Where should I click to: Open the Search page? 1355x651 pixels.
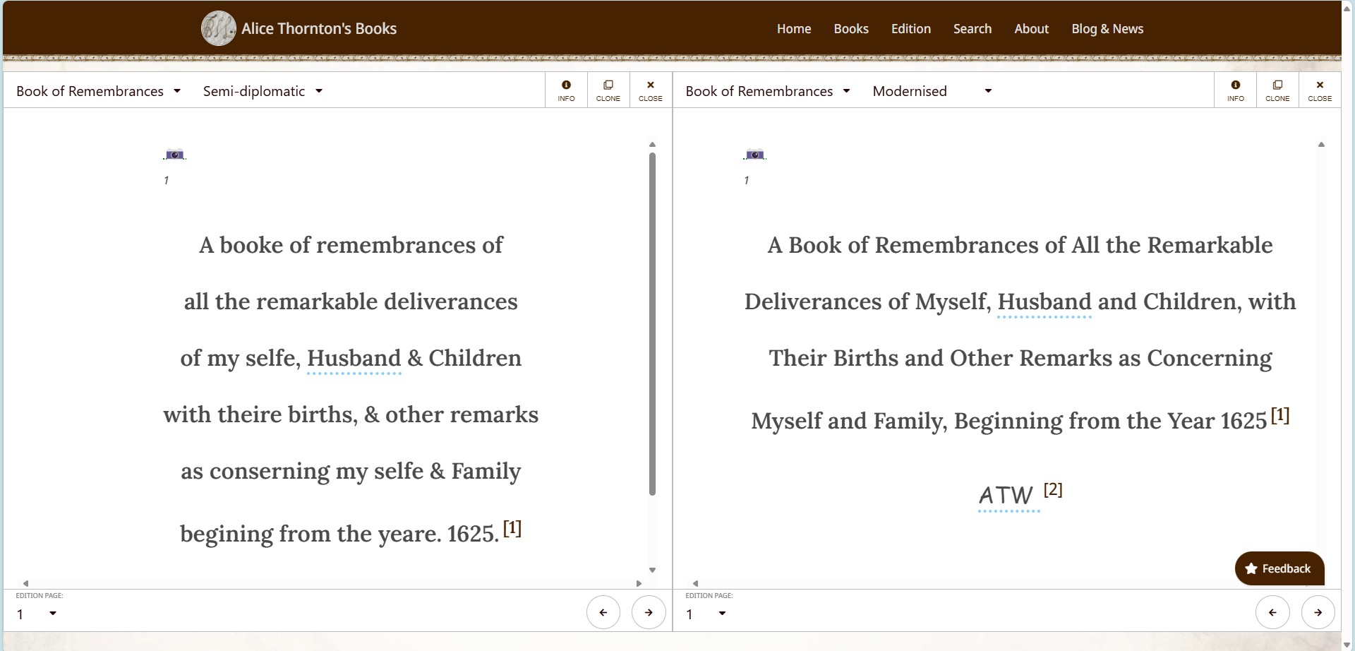click(x=972, y=29)
